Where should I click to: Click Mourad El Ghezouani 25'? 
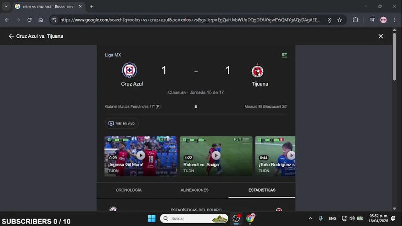tap(266, 107)
